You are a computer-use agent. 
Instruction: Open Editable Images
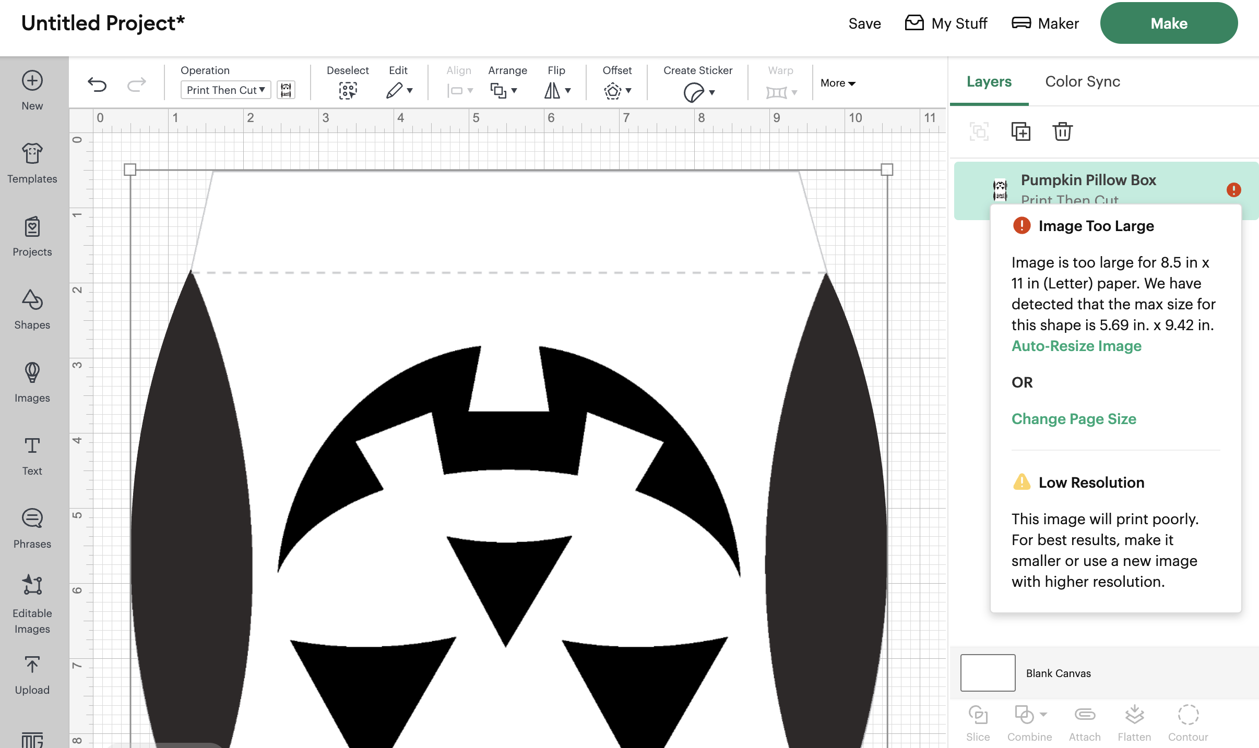[x=32, y=604]
